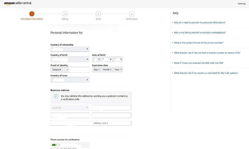The image size is (249, 149).
Task: Open the Date of birth month dropdown
Action: pos(107,59)
